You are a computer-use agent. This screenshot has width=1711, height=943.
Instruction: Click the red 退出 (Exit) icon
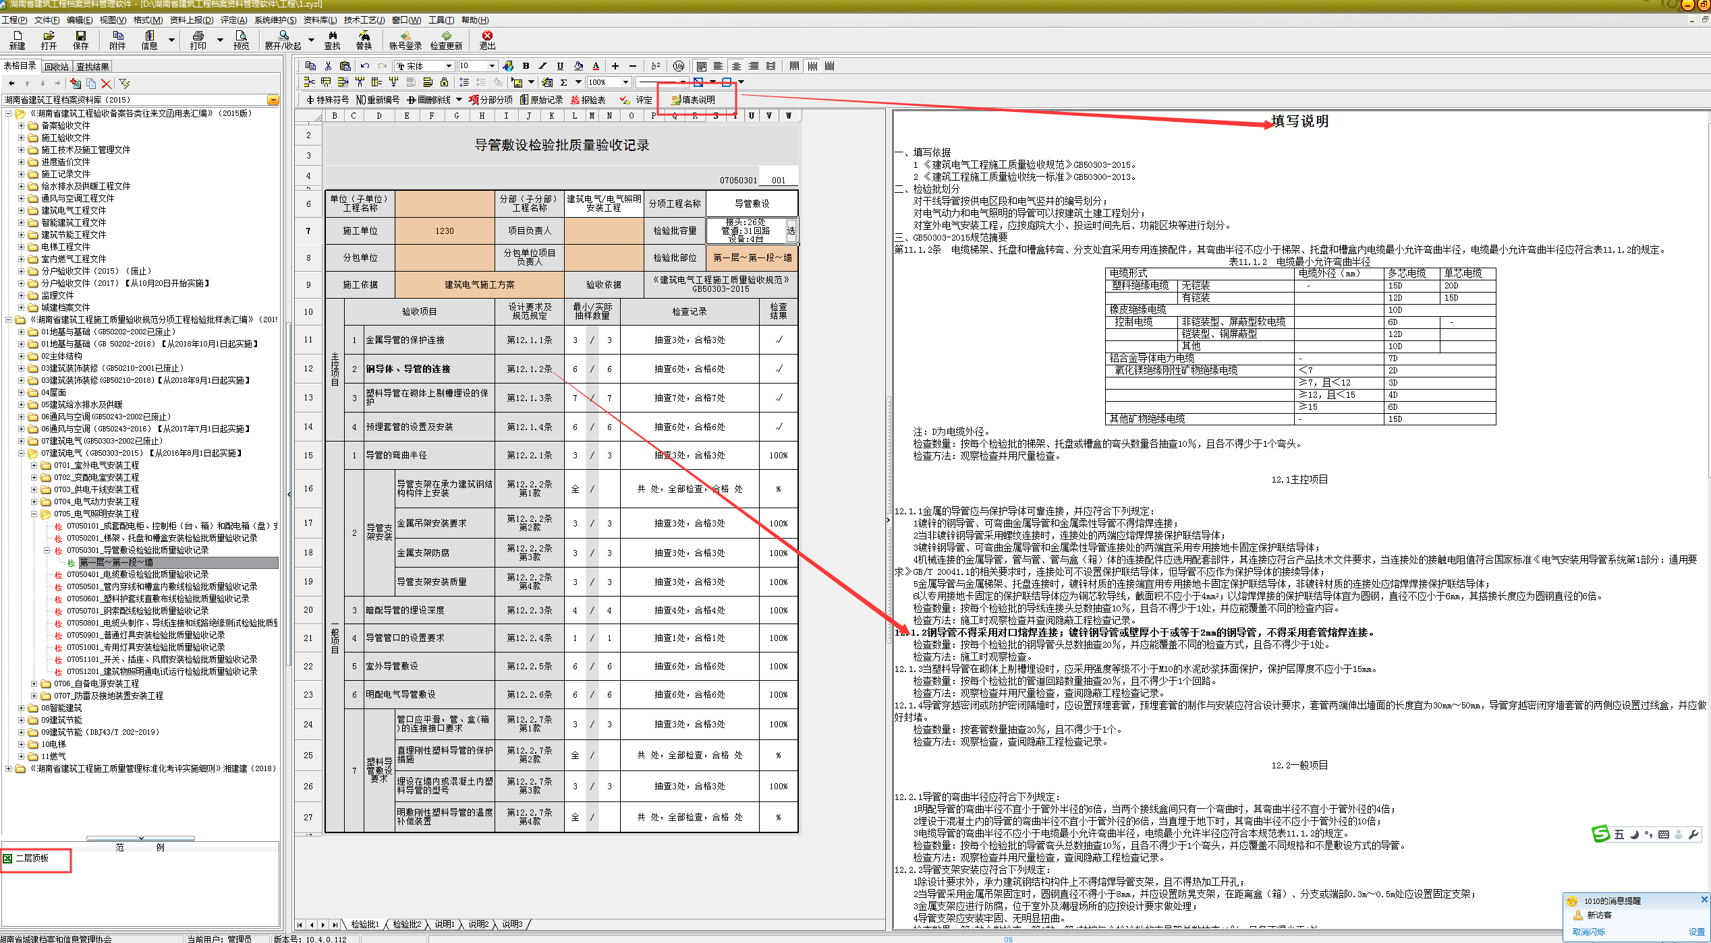tap(487, 40)
